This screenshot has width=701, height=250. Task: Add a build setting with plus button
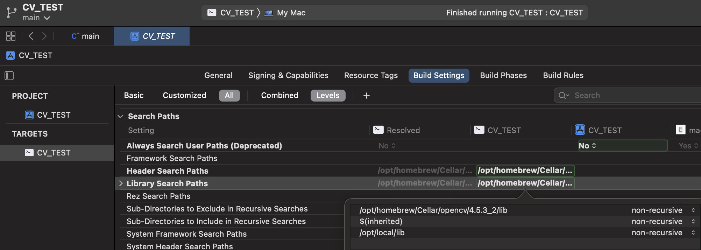(366, 96)
